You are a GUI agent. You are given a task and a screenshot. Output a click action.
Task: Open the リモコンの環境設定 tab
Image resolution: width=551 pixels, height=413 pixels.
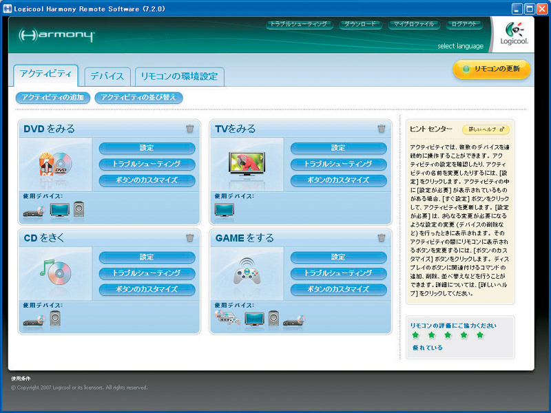click(179, 76)
